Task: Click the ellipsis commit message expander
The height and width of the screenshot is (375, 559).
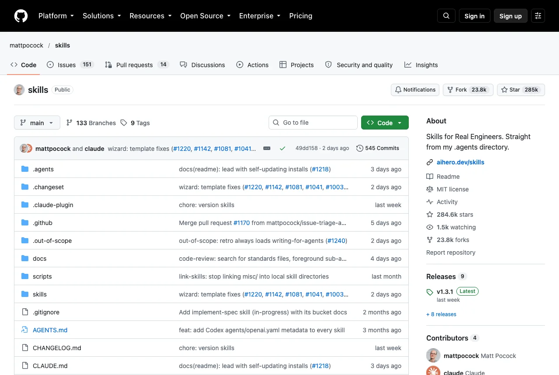Action: [x=267, y=148]
